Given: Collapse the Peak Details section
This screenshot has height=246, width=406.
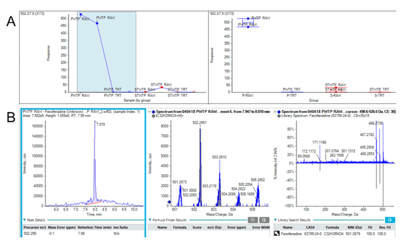Looking at the screenshot, I should pyautogui.click(x=25, y=220).
